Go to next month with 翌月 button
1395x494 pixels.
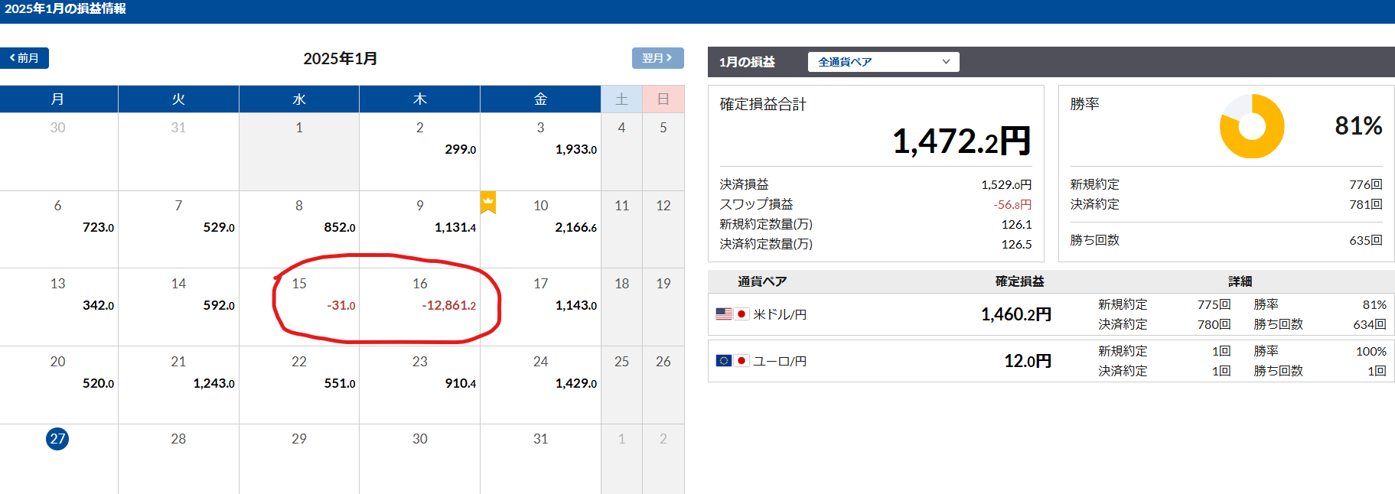(657, 58)
